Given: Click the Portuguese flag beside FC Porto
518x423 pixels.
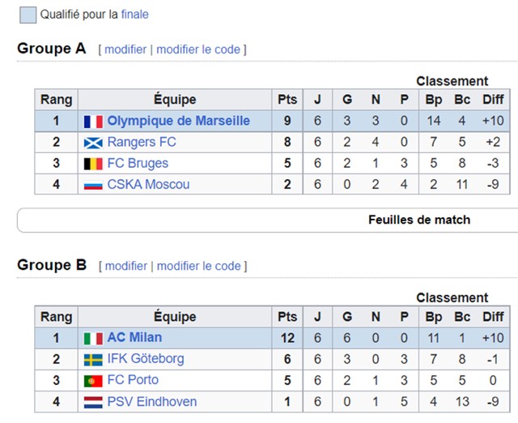Looking at the screenshot, I should pyautogui.click(x=93, y=380).
